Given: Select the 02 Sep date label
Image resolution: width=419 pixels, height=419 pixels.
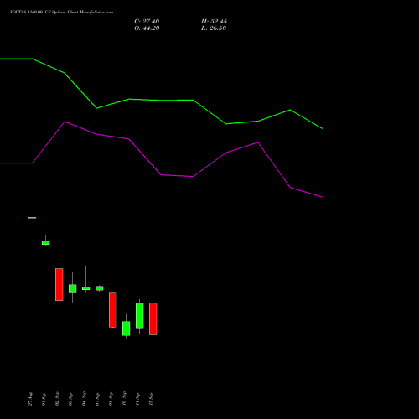Looking at the screenshot, I should point(57,399).
